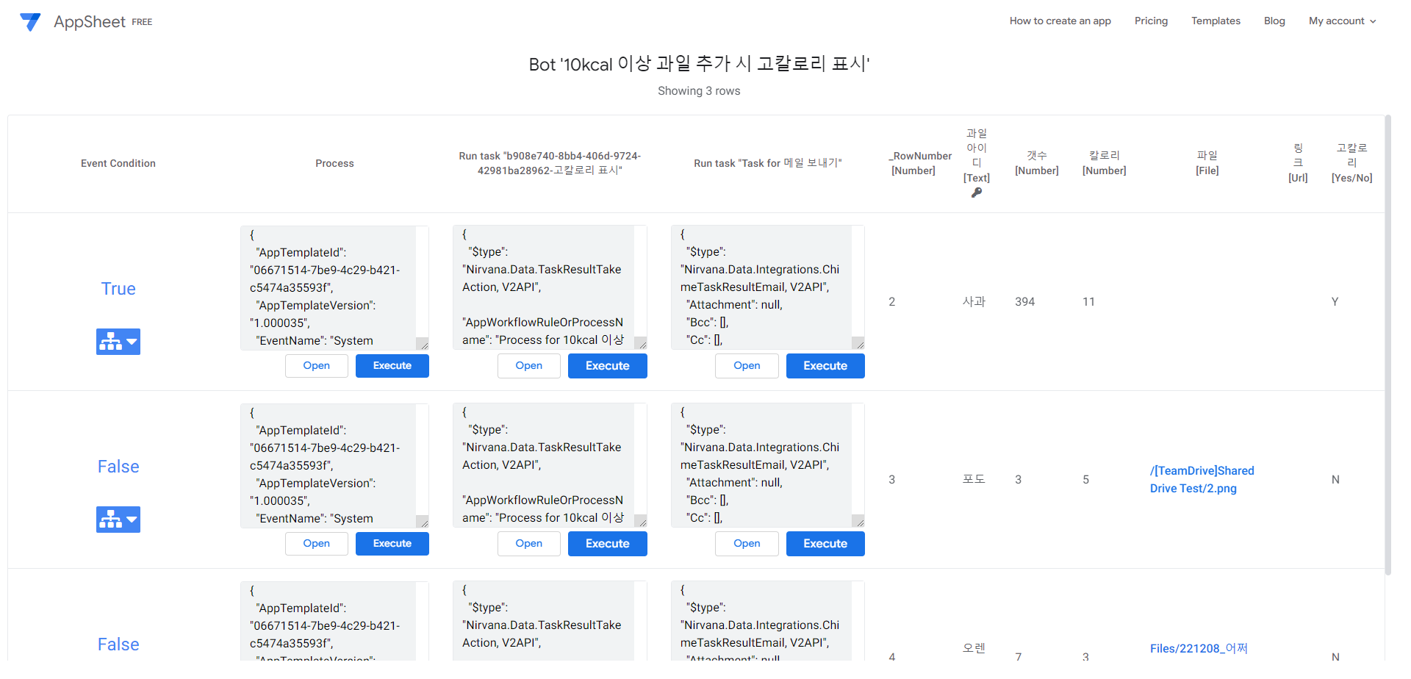The height and width of the screenshot is (679, 1411).
Task: Click N value in 포도 row
Action: (1335, 479)
